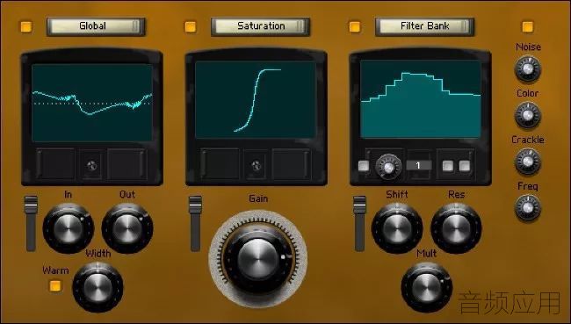Click the Freq knob
The height and width of the screenshot is (324, 571).
[527, 208]
